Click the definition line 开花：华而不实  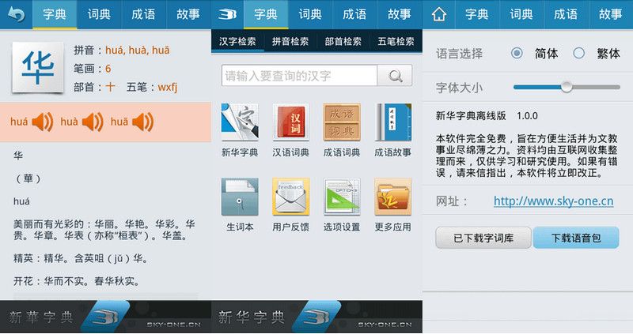click(x=77, y=281)
